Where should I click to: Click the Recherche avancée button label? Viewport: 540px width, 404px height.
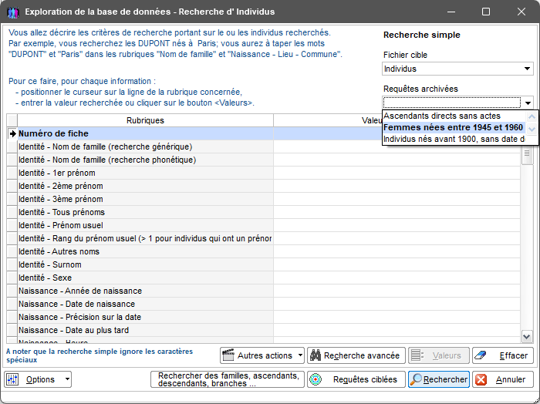point(362,355)
